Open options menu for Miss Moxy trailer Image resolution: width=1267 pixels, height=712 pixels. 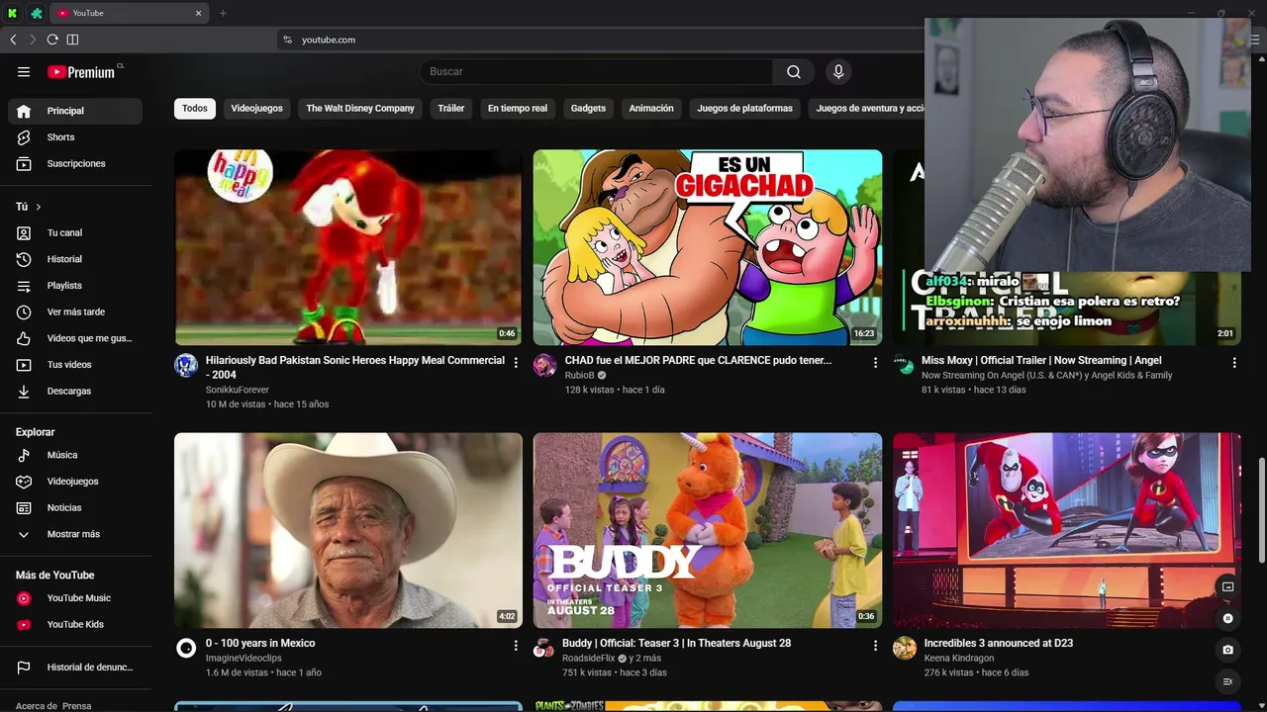1234,363
